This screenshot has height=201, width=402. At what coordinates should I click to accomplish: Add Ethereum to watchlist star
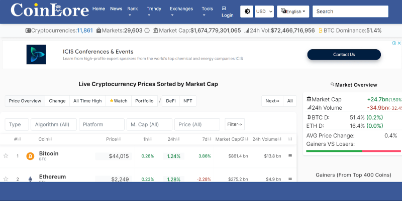pos(6,179)
